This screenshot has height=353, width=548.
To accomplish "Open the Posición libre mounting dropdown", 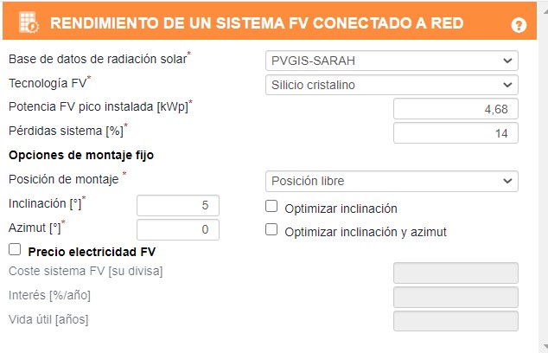I will (x=391, y=181).
